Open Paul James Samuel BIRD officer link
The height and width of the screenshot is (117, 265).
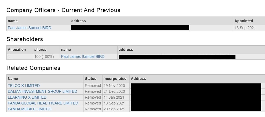click(30, 28)
